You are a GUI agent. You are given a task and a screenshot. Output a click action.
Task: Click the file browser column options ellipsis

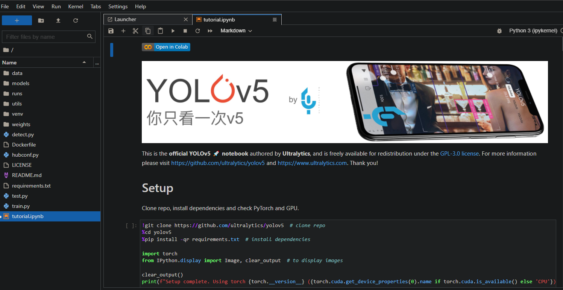coord(97,63)
